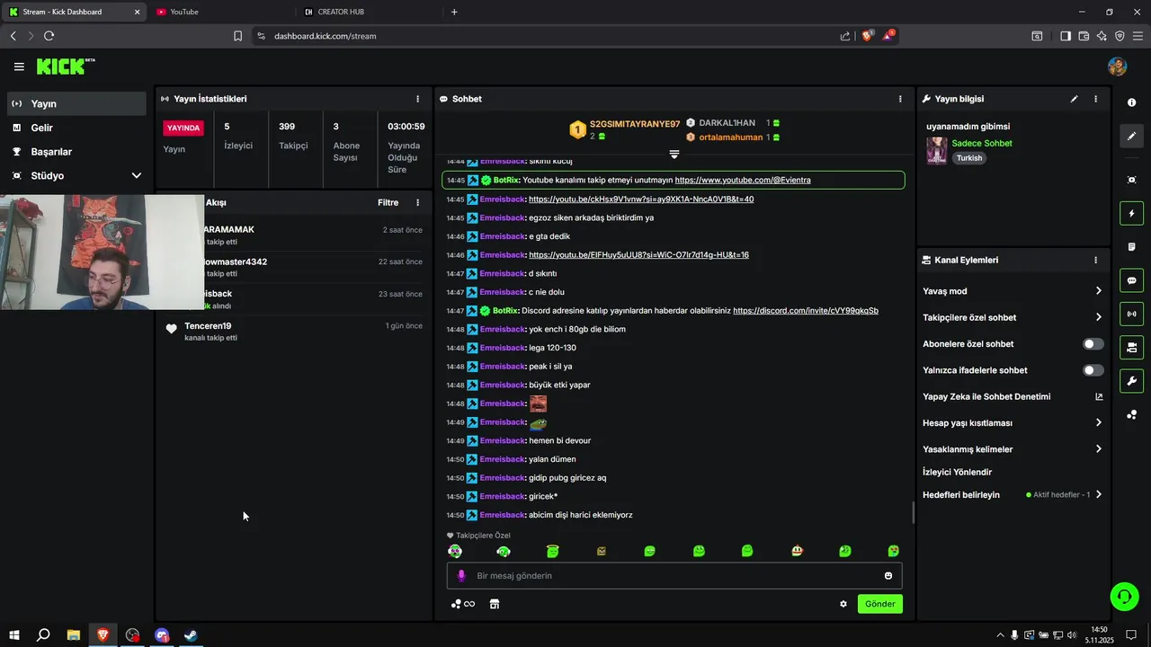The image size is (1151, 647).
Task: Open the emoji picker in message box
Action: pyautogui.click(x=888, y=576)
